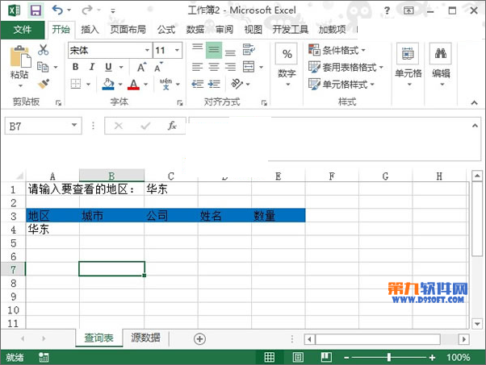Image resolution: width=486 pixels, height=365 pixels.
Task: Click the wrap text icon
Action: tap(249, 49)
